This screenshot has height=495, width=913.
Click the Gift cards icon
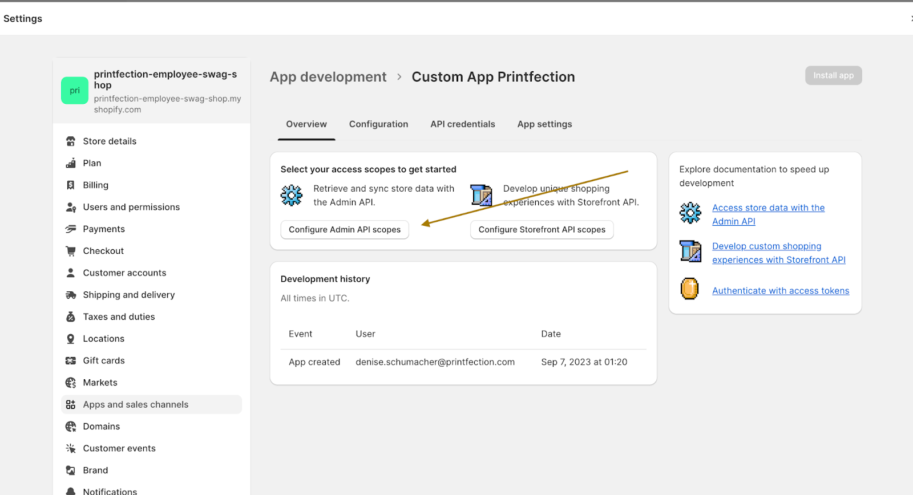(71, 360)
